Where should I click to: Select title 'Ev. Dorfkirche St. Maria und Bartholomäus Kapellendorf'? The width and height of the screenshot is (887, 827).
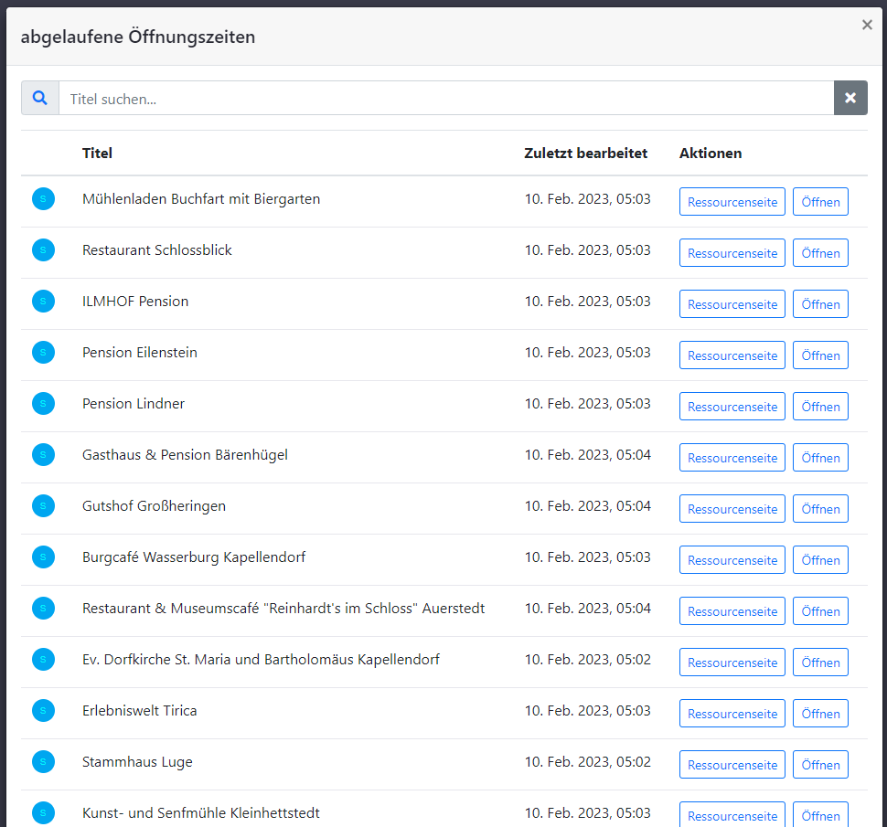tap(261, 660)
